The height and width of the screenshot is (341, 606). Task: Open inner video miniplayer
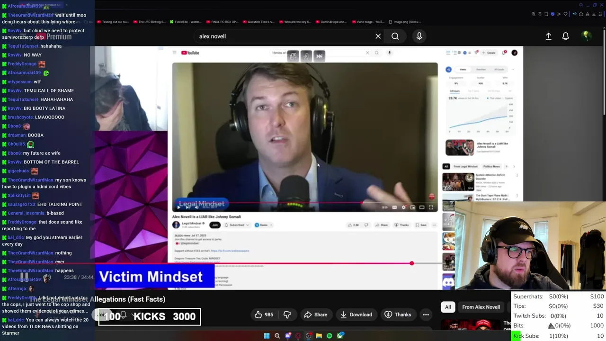click(x=413, y=207)
